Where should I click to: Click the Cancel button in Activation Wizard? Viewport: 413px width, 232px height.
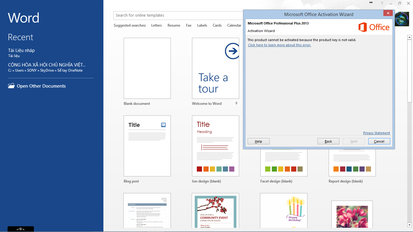379,141
